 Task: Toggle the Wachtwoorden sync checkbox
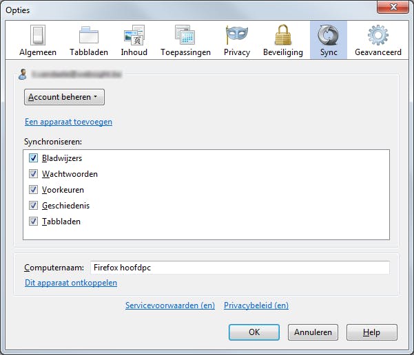point(33,174)
